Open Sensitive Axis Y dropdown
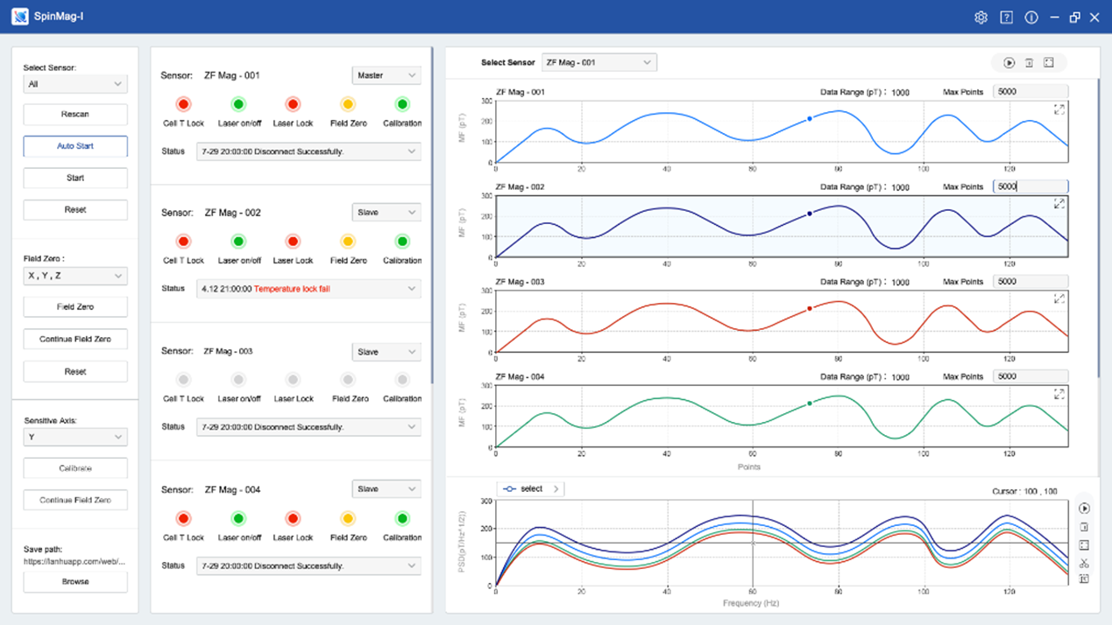 tap(74, 437)
